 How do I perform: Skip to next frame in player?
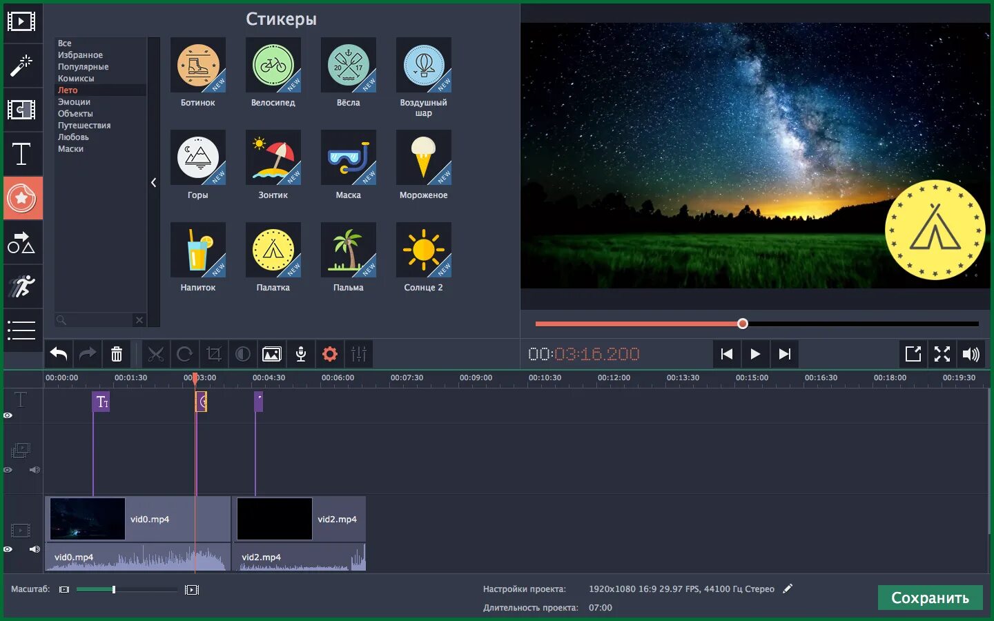pyautogui.click(x=784, y=354)
